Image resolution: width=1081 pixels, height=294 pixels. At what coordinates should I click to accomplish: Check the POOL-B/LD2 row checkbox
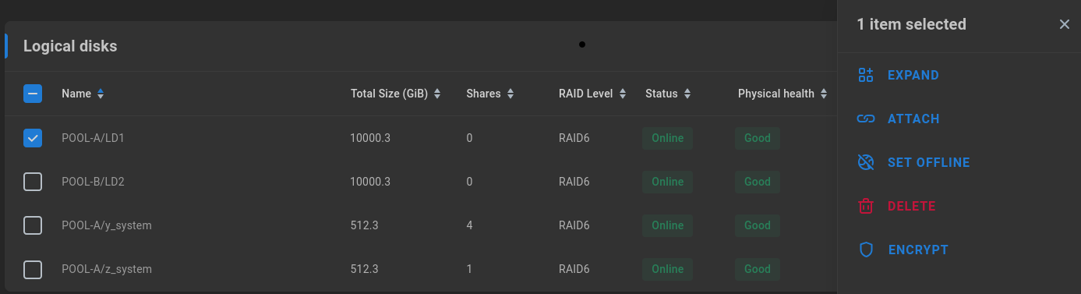[x=33, y=182]
